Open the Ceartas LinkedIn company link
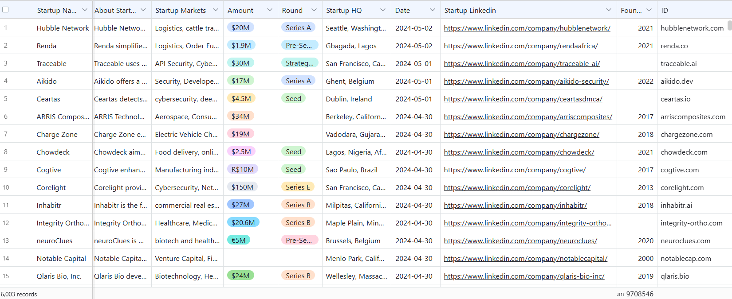Screen dimensions: 732x299 pyautogui.click(x=523, y=99)
